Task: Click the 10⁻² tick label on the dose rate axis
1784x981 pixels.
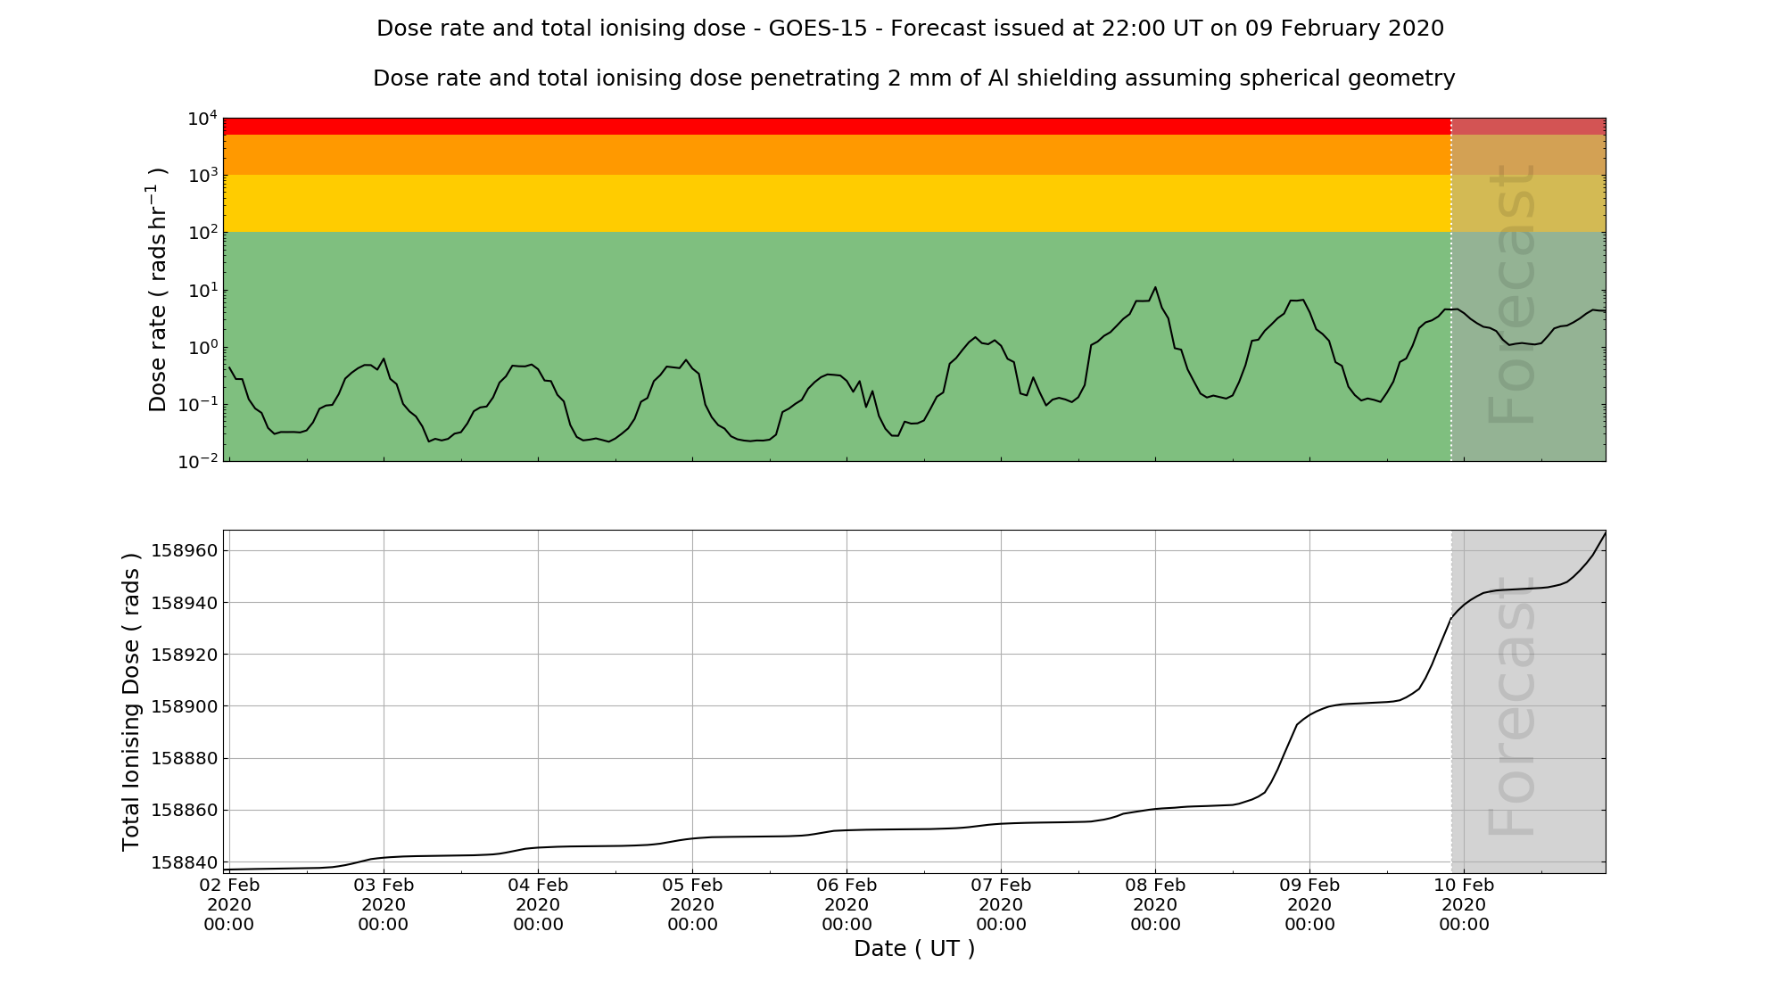Action: coord(198,462)
